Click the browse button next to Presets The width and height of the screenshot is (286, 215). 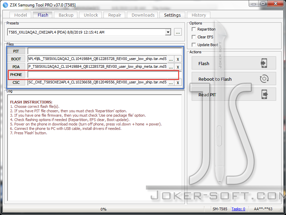point(178,32)
